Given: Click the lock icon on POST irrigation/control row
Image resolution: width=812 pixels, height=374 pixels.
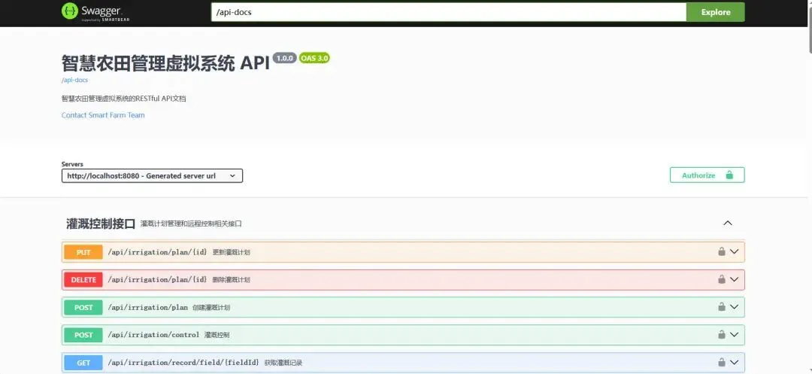Looking at the screenshot, I should coord(721,335).
